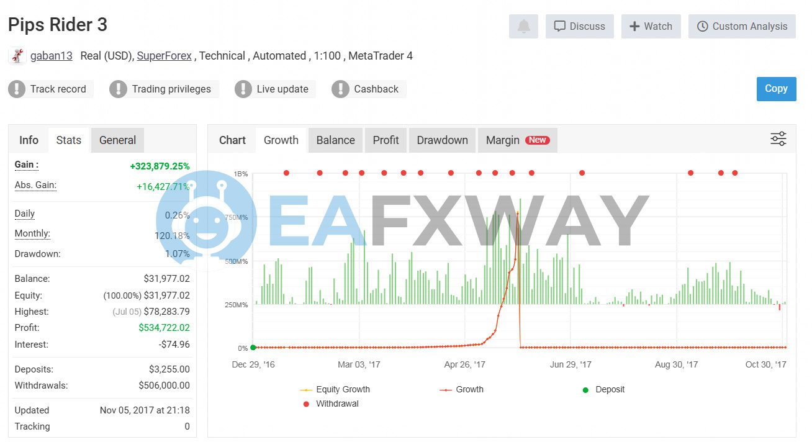Click the MetaTrader 4 text
This screenshot has height=442, width=812.
pyautogui.click(x=381, y=56)
